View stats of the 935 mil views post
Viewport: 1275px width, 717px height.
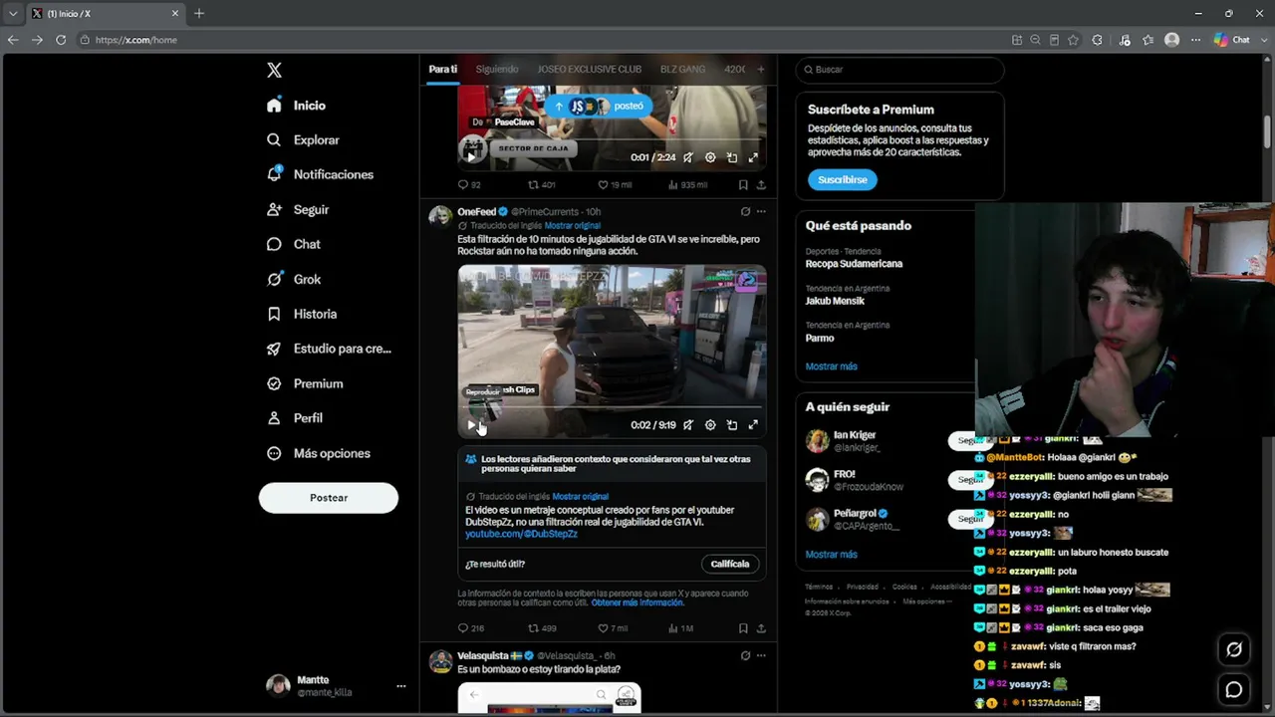tap(687, 185)
